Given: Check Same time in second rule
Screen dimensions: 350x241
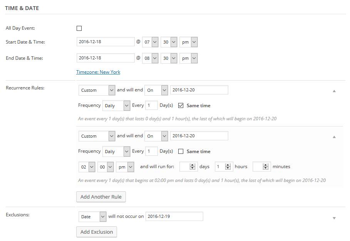Looking at the screenshot, I should coord(181,151).
